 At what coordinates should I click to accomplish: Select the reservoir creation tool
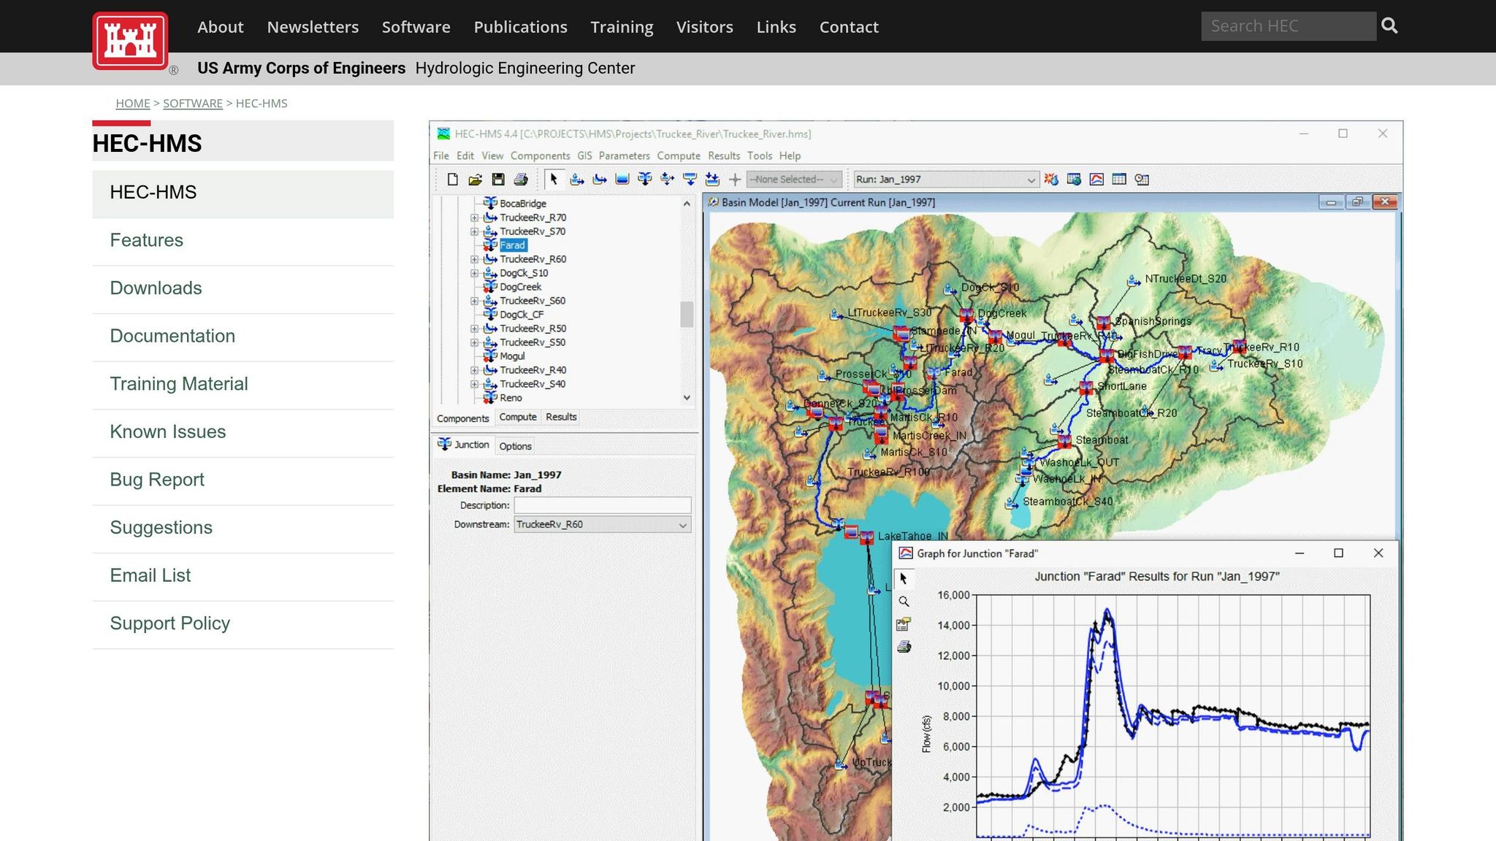pos(622,180)
